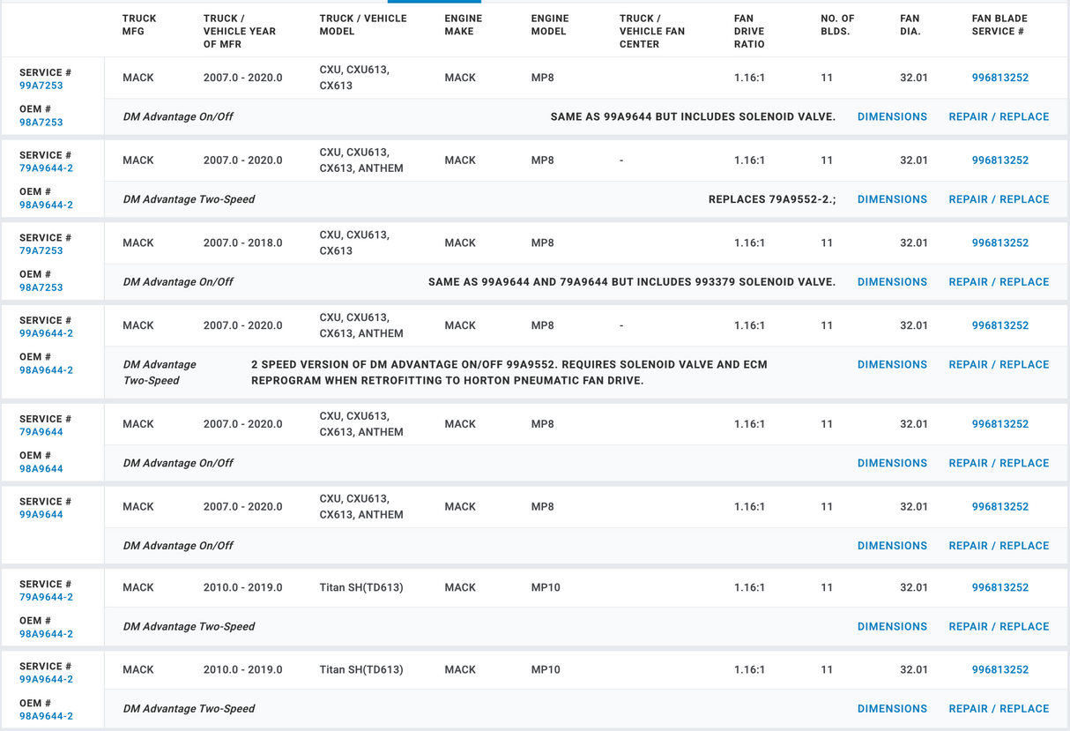Screen dimensions: 1070x731
Task: Open fan blade 996813252 in 2007.0 - 2018.0 row
Action: click(x=999, y=242)
